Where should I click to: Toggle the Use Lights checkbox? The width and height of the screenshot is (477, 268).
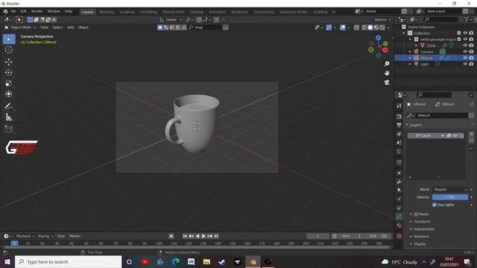[435, 205]
